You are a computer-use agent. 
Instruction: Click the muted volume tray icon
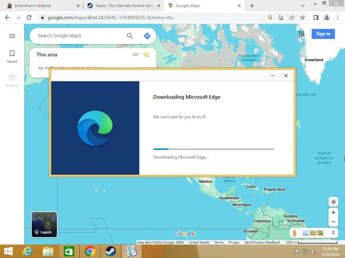click(x=313, y=251)
